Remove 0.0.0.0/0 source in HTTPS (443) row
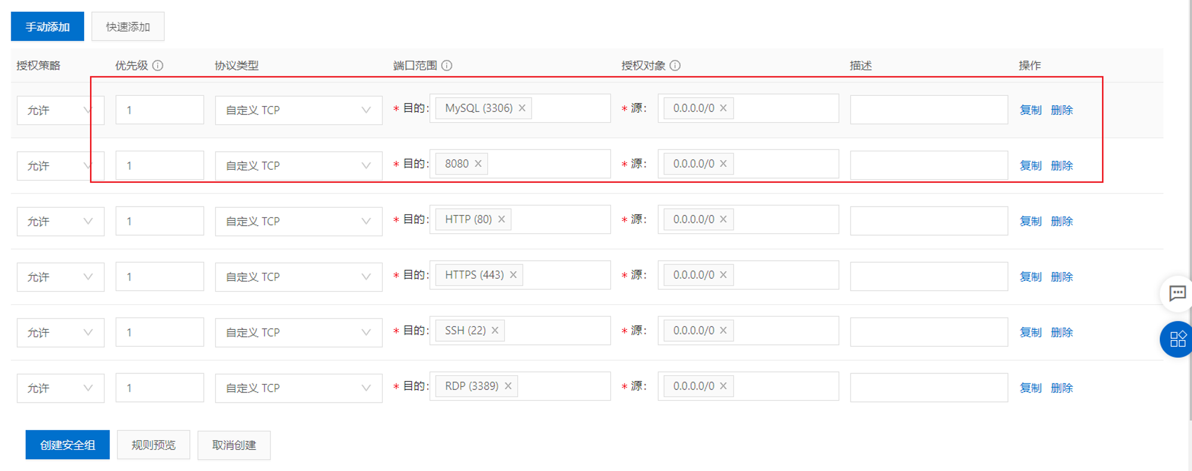This screenshot has height=471, width=1192. click(724, 275)
